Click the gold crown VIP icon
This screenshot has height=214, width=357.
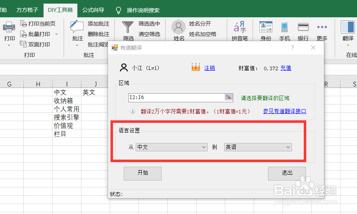[x=195, y=67]
